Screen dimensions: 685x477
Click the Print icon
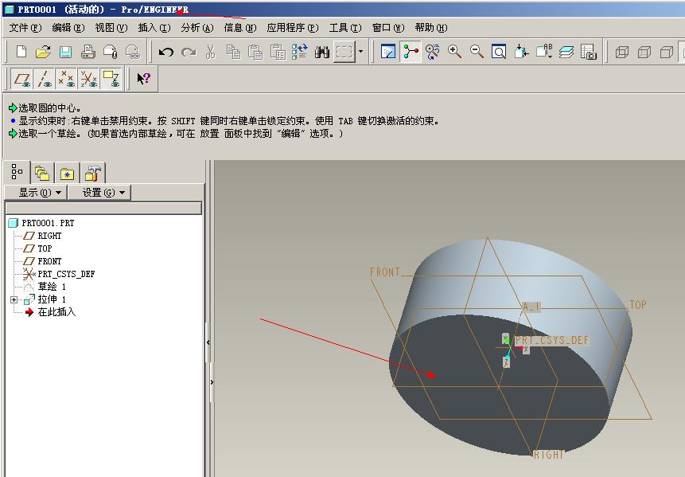(88, 52)
